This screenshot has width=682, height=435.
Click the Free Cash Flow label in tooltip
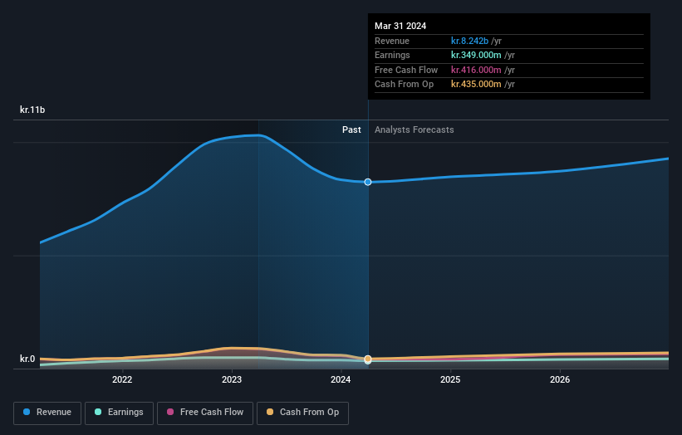point(406,70)
